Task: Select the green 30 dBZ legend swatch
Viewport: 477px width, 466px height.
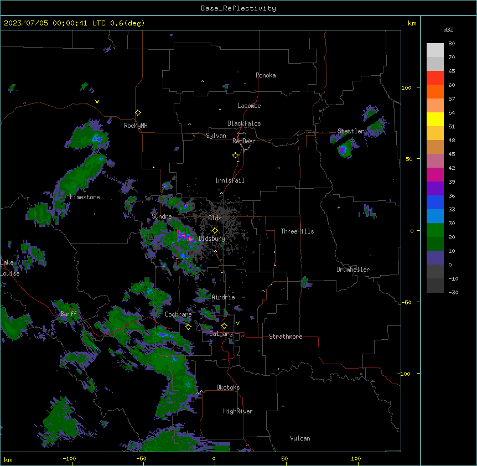Action: coord(435,230)
